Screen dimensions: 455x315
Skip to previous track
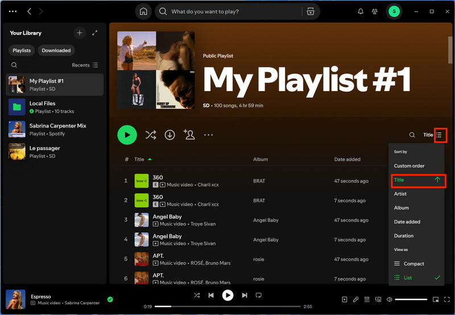coord(211,295)
